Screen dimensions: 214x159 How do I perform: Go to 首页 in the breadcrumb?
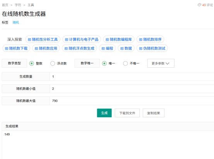(x=5, y=5)
